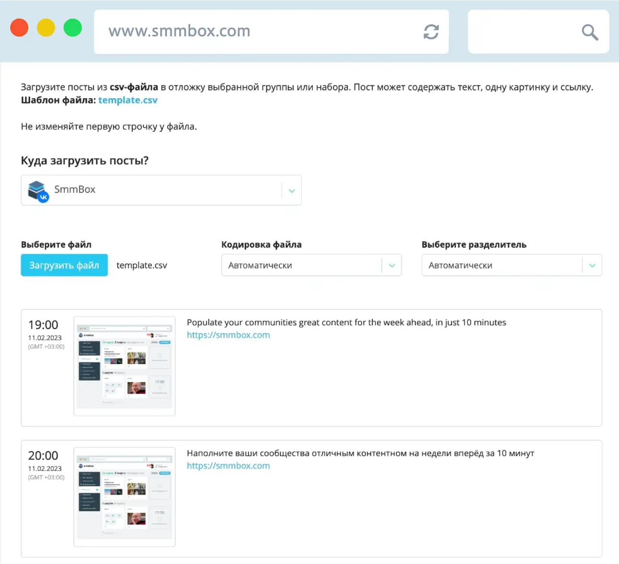This screenshot has height=564, width=619.
Task: Click the Populate your communities post text
Action: [x=346, y=322]
